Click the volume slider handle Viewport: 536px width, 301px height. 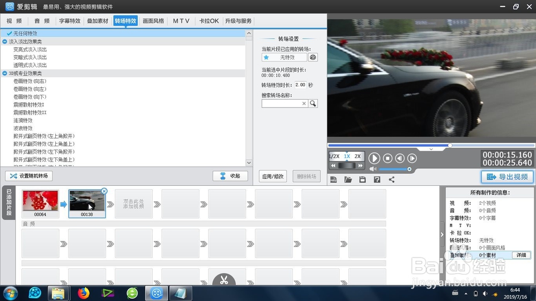[409, 169]
